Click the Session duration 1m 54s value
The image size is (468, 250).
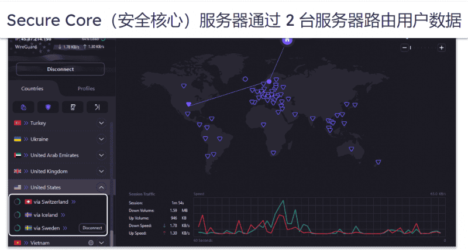178,203
